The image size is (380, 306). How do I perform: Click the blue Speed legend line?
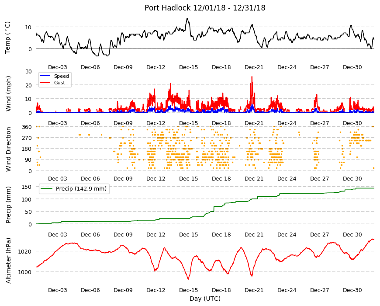click(x=45, y=76)
